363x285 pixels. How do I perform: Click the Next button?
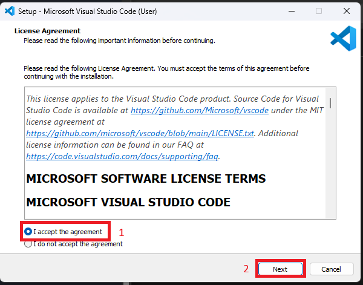click(280, 269)
